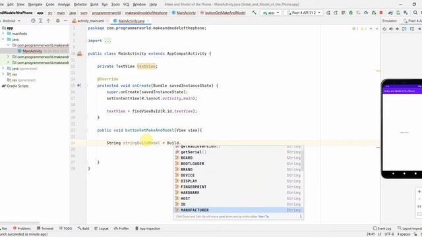The height and width of the screenshot is (237, 422).
Task: Click the Debug app bug icon
Action: click(351, 13)
